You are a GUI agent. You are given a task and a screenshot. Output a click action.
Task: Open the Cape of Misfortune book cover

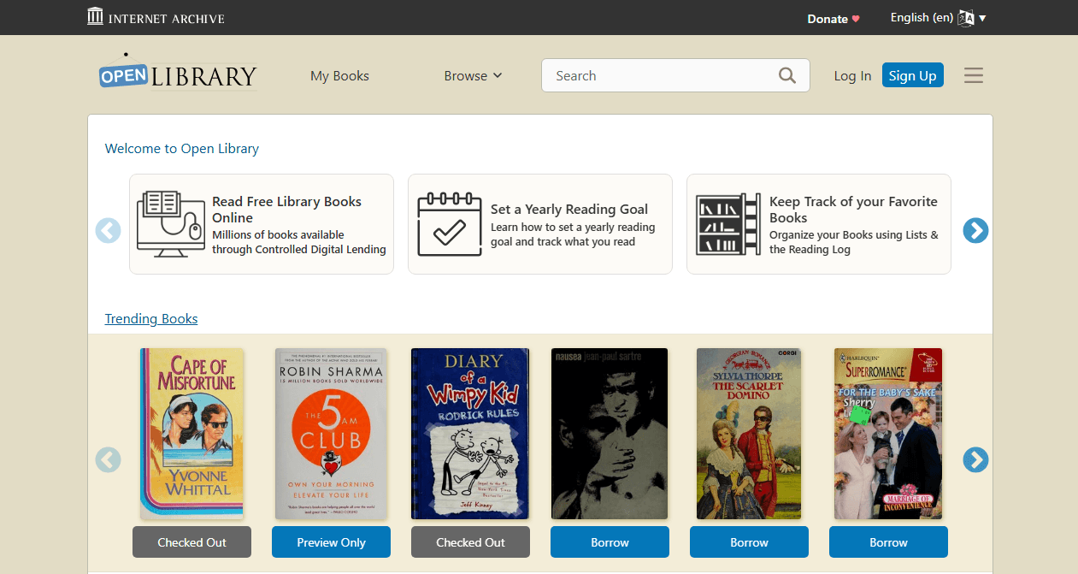tap(191, 434)
